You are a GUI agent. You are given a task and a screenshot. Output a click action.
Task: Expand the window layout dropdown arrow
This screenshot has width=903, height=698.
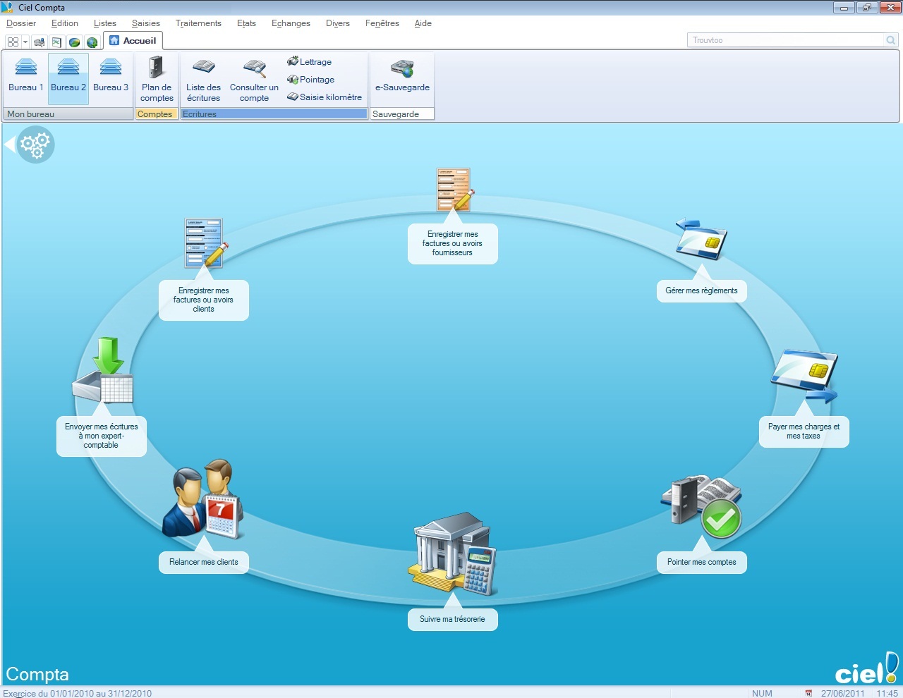coord(25,42)
